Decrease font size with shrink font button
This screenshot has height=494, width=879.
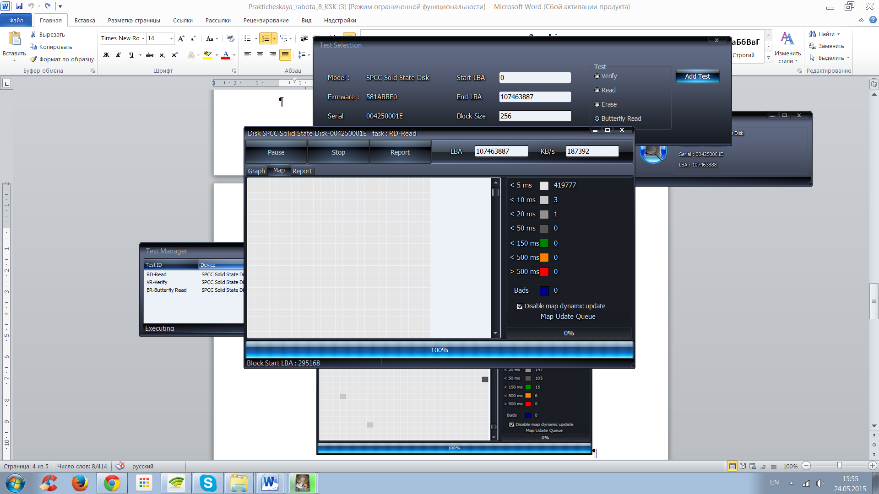point(193,38)
